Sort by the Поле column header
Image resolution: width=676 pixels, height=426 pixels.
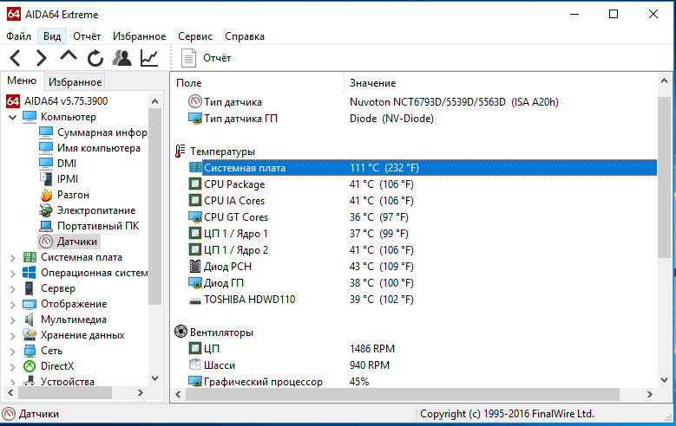coord(258,83)
